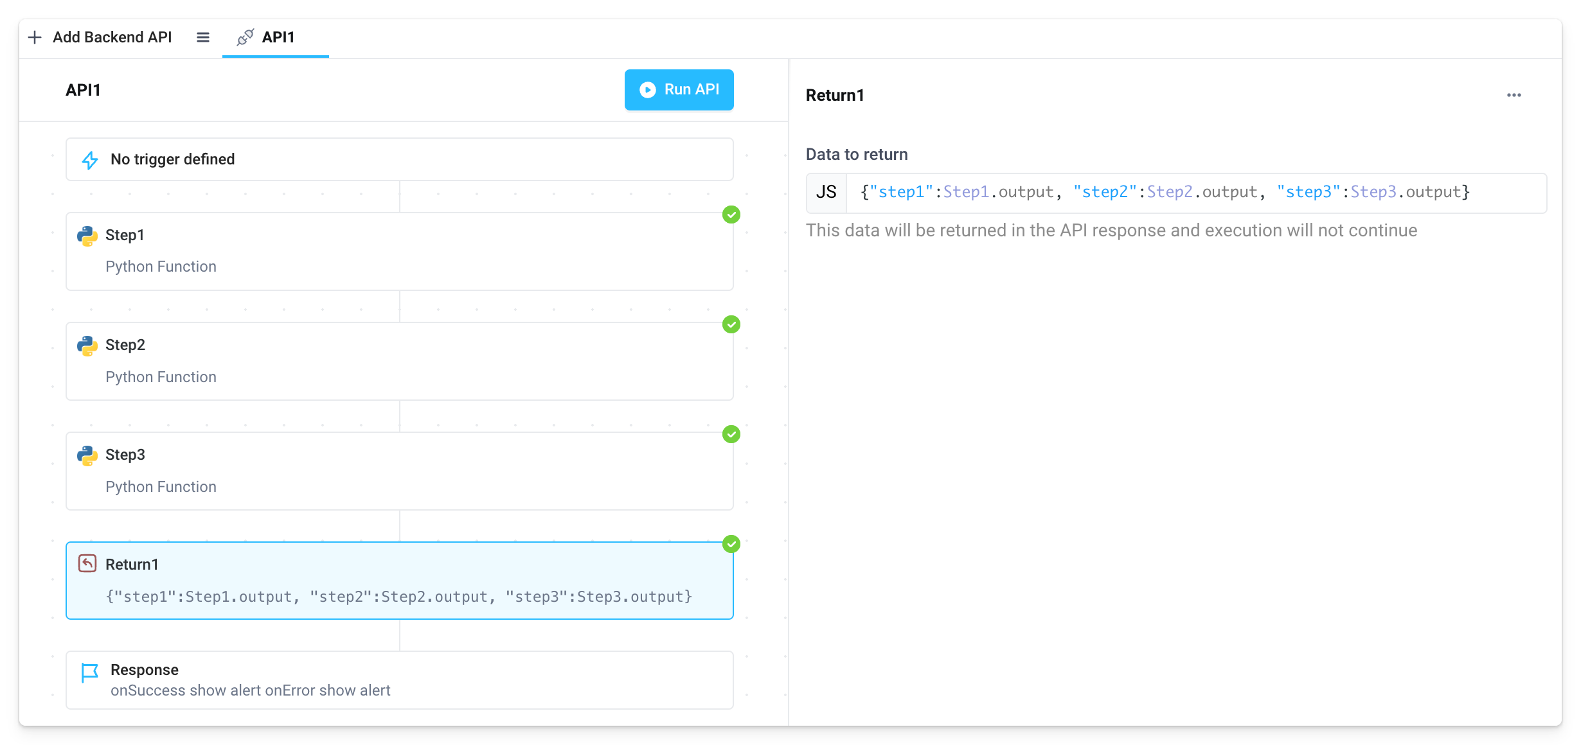Click the Run API button
The height and width of the screenshot is (745, 1581).
[x=679, y=90]
